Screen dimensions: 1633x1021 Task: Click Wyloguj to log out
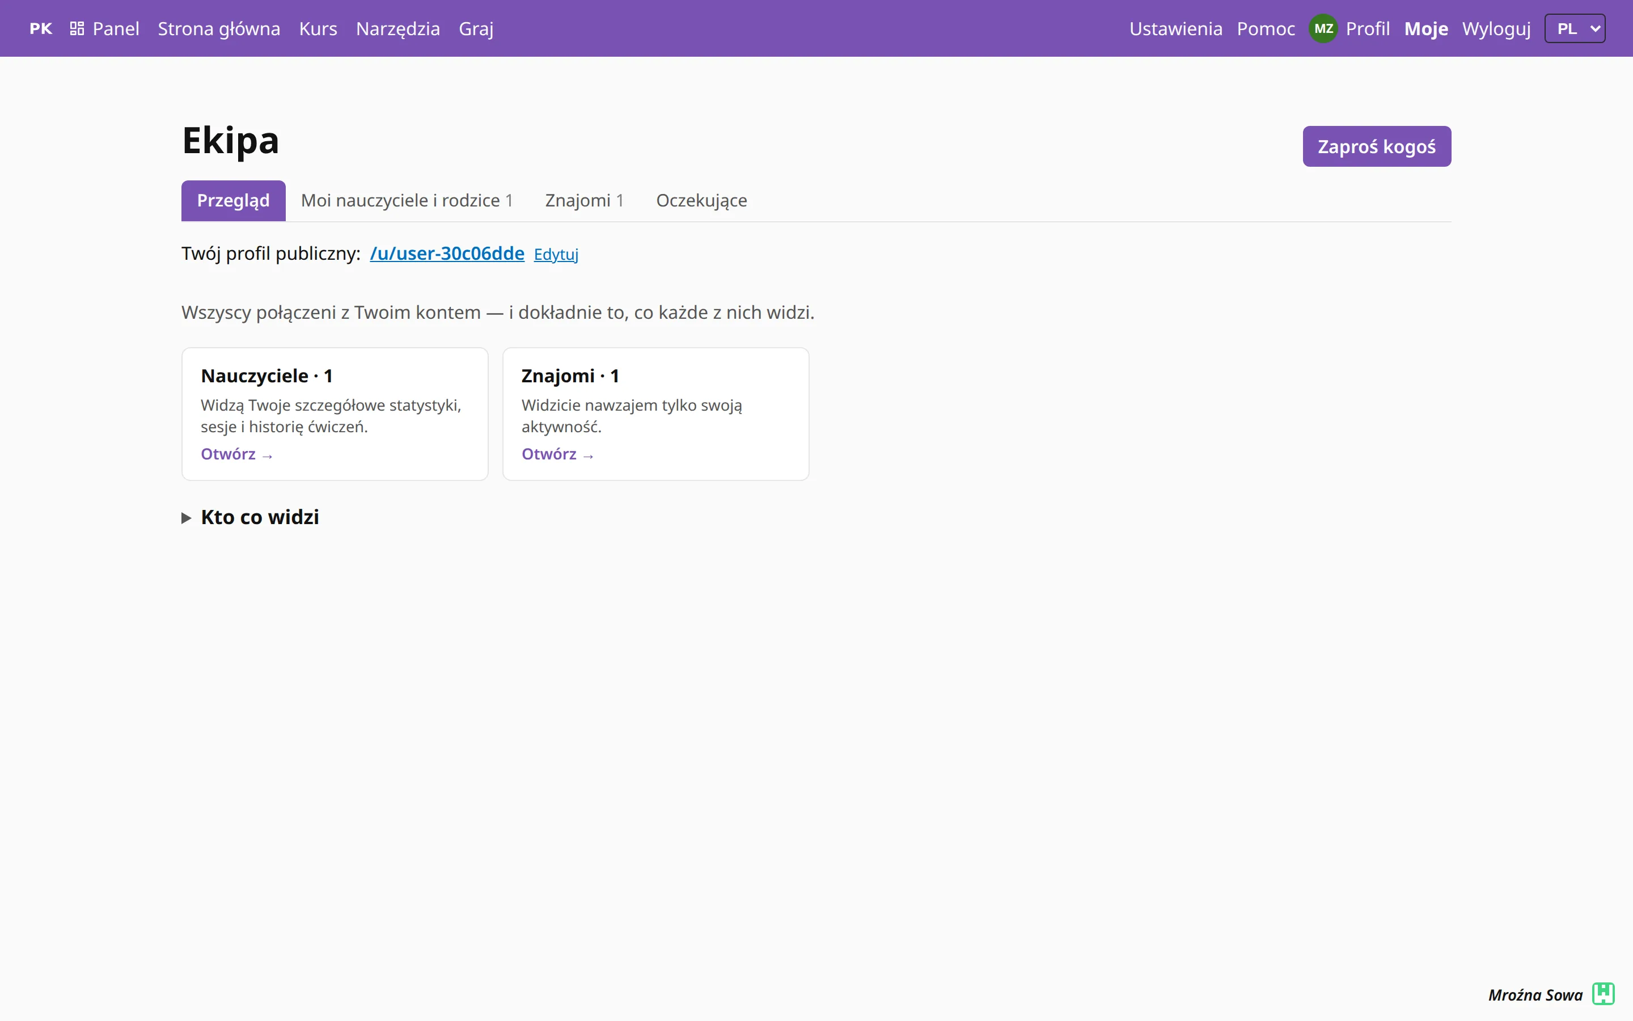click(1496, 28)
